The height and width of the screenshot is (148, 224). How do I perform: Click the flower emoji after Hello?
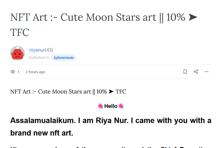pyautogui.click(x=121, y=106)
